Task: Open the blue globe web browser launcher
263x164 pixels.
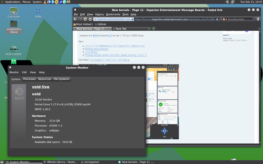Action: click(x=49, y=2)
